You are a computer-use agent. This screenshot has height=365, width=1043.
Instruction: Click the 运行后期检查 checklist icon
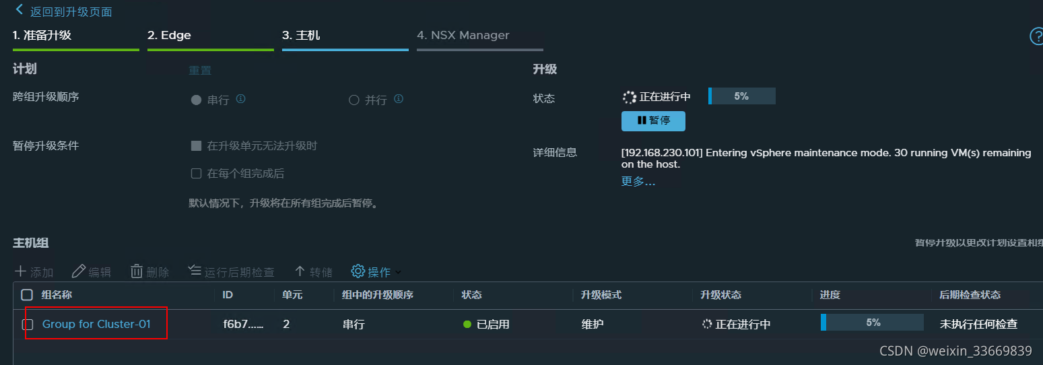click(195, 271)
